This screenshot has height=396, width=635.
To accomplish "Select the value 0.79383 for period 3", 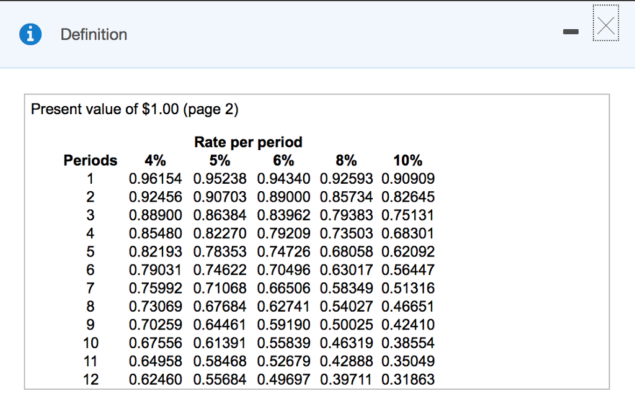I will click(x=346, y=215).
